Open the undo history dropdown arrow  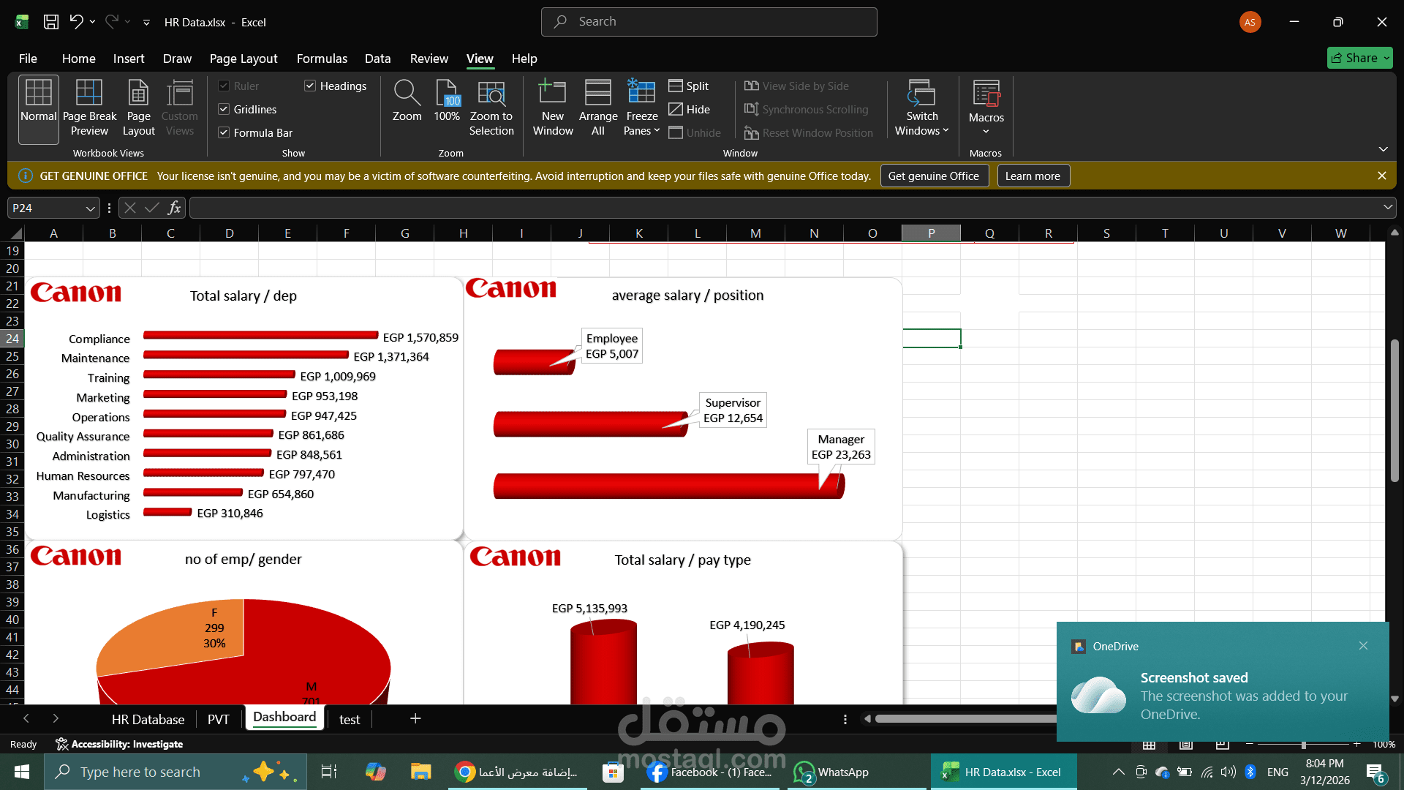(92, 22)
